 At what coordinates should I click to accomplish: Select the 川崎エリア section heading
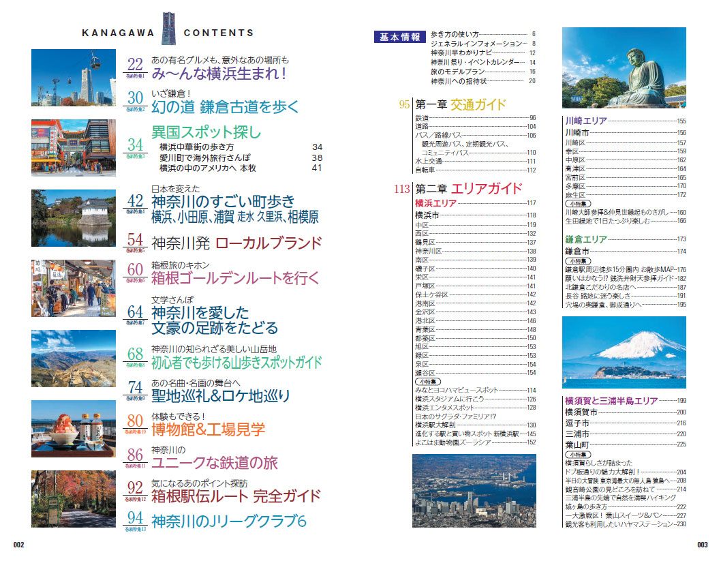[585, 121]
